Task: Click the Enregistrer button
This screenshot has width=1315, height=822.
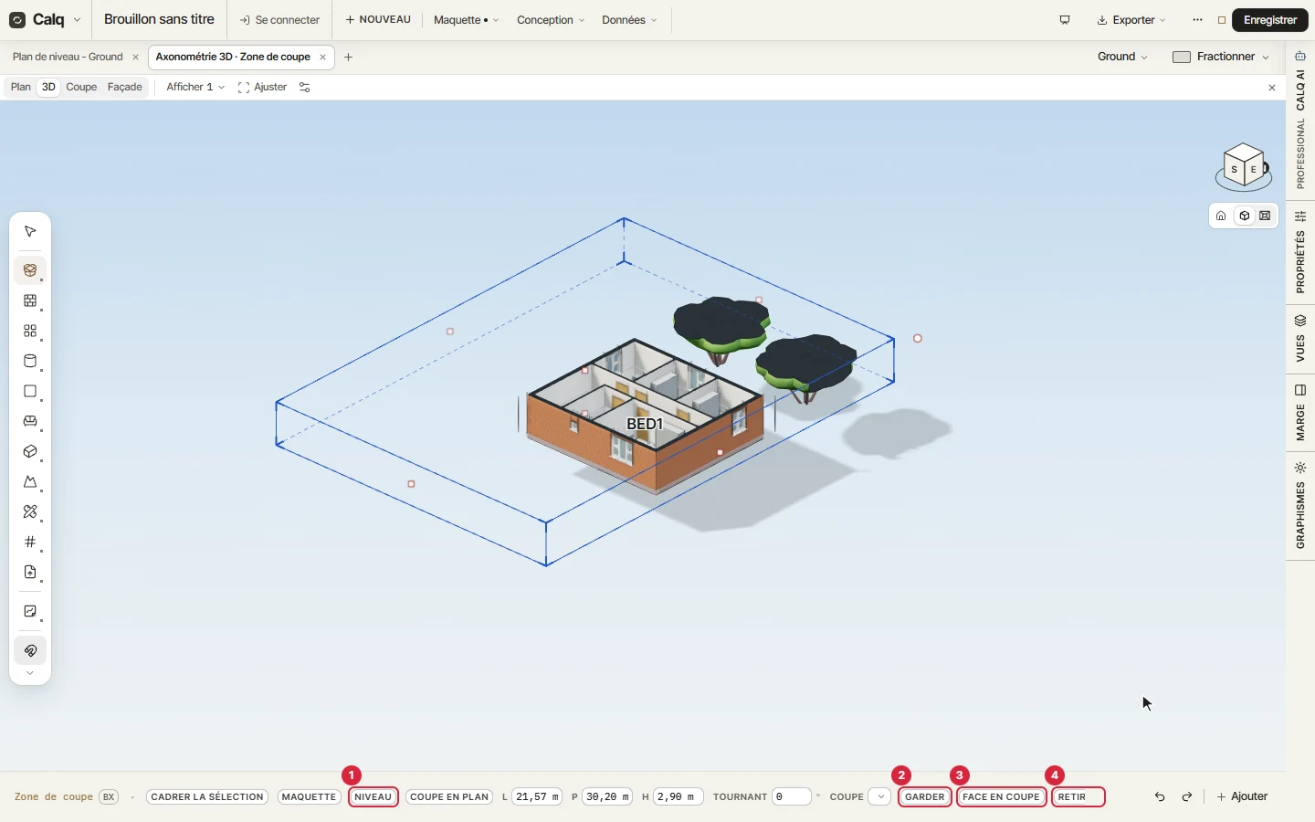Action: click(1270, 20)
